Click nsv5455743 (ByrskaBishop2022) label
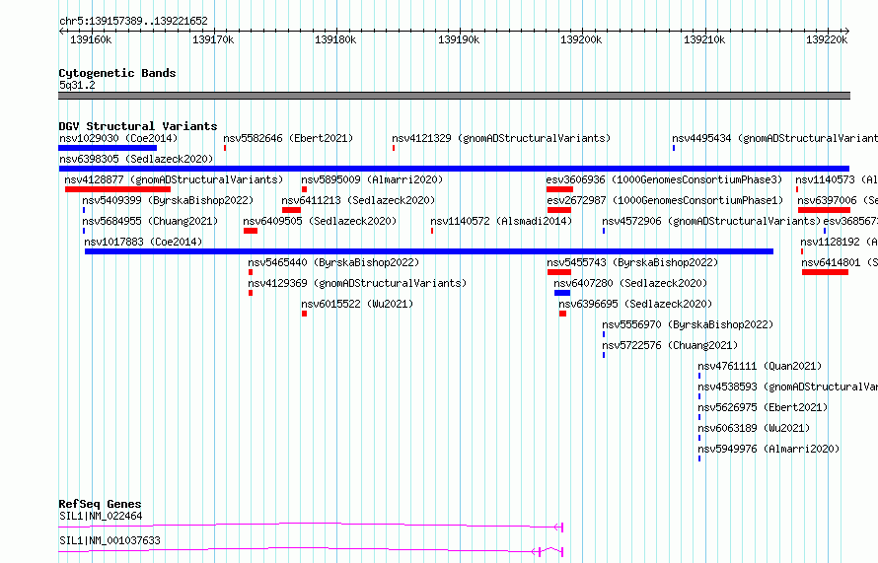 pos(632,262)
